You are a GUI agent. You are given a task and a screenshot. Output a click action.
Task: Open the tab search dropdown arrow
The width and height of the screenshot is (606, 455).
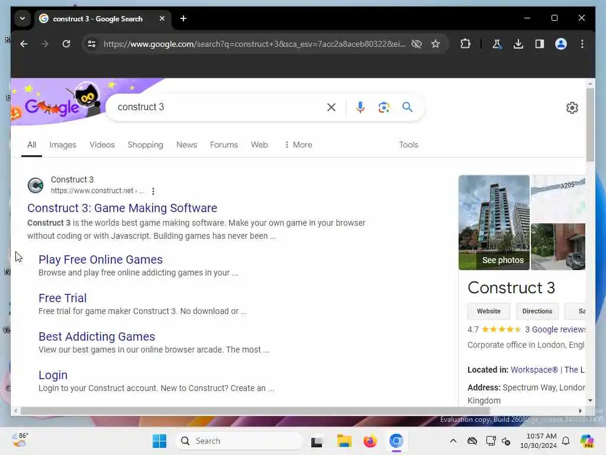click(x=22, y=18)
